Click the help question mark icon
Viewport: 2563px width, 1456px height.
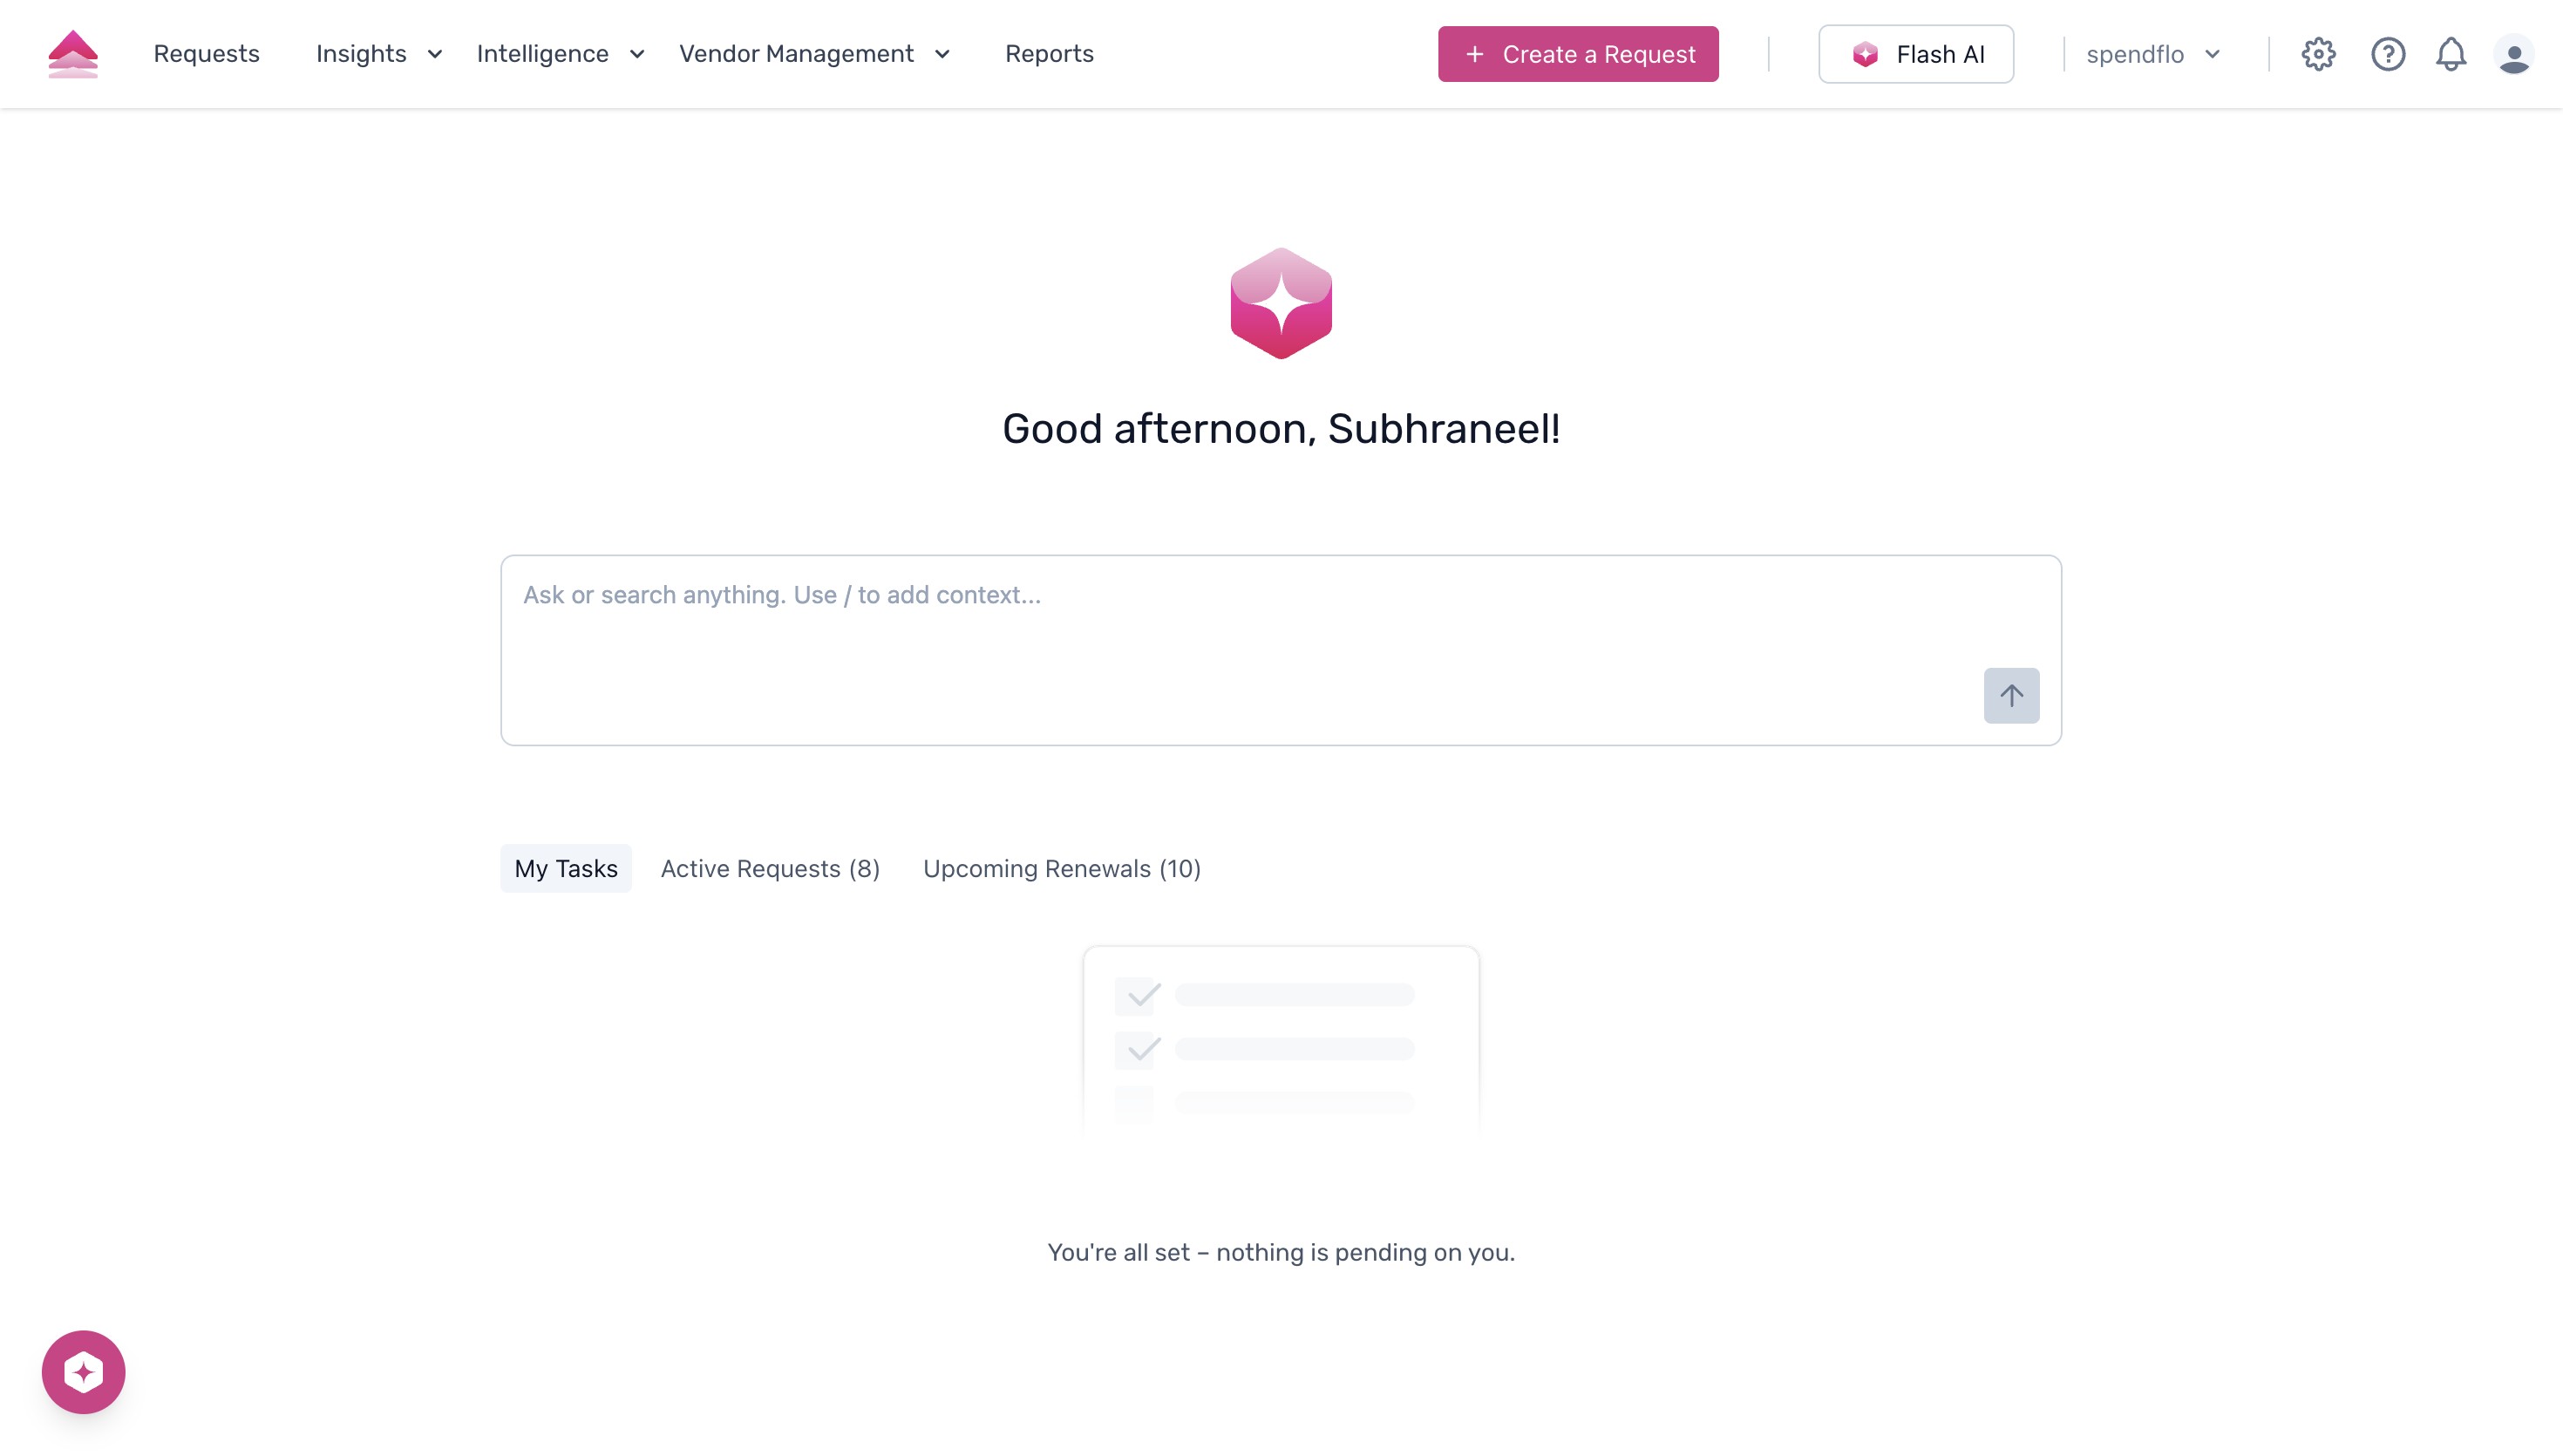(2387, 54)
